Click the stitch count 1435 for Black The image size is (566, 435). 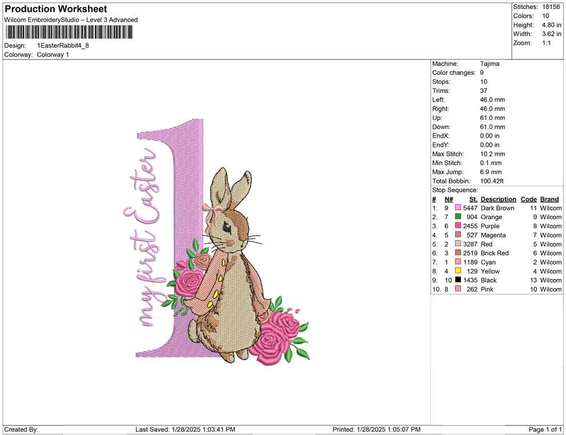click(x=470, y=280)
